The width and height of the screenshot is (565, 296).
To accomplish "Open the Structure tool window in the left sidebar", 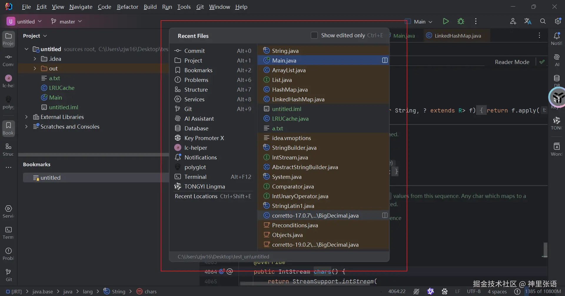I will click(x=9, y=150).
